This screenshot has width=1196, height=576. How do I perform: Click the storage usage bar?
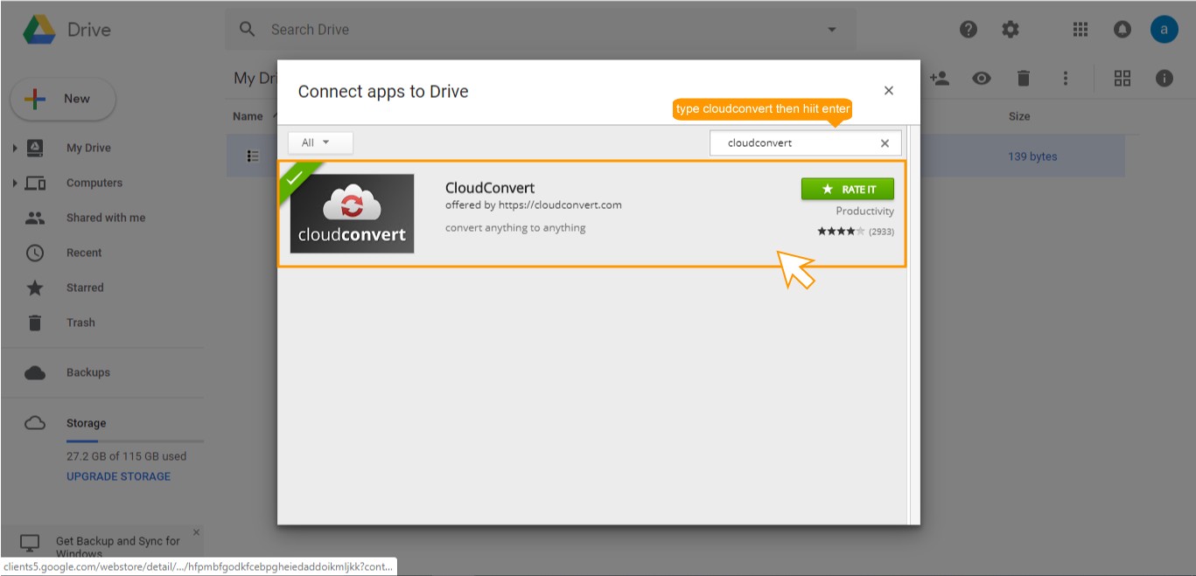click(135, 441)
